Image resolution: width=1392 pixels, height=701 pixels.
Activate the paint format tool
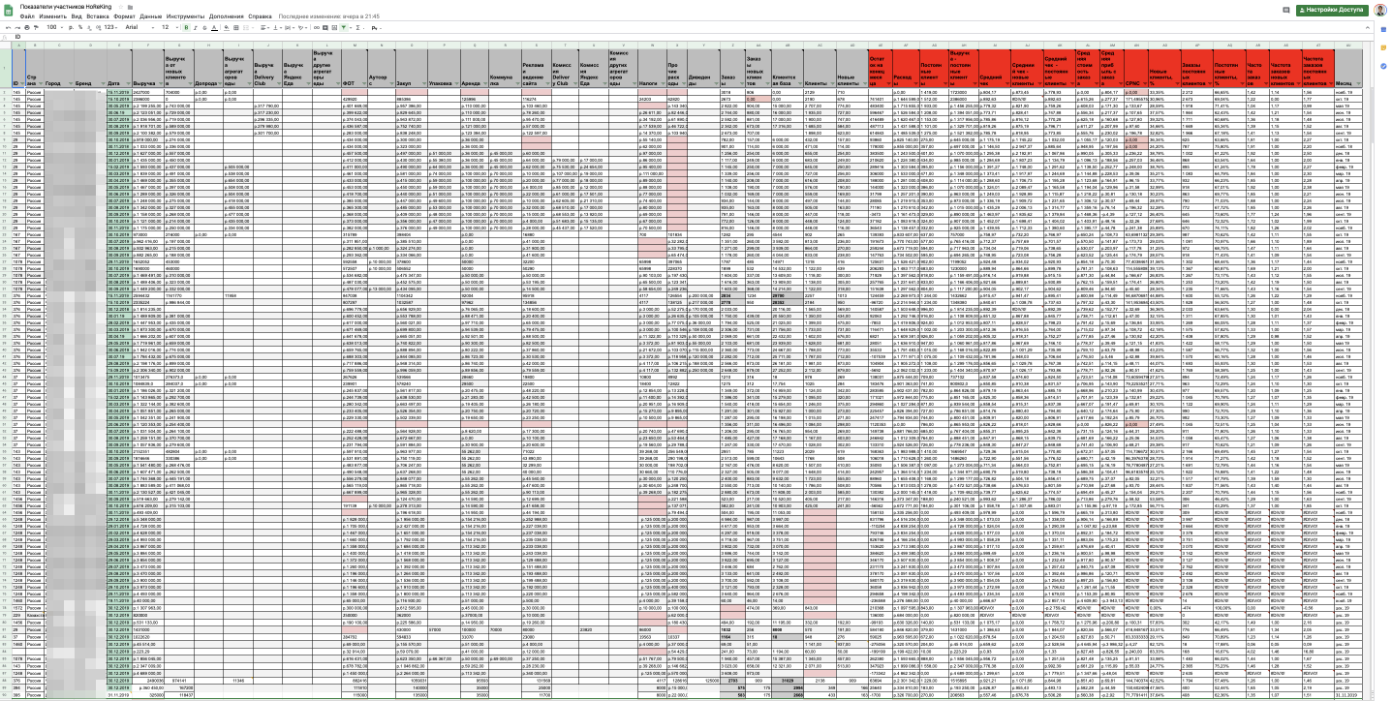(37, 27)
